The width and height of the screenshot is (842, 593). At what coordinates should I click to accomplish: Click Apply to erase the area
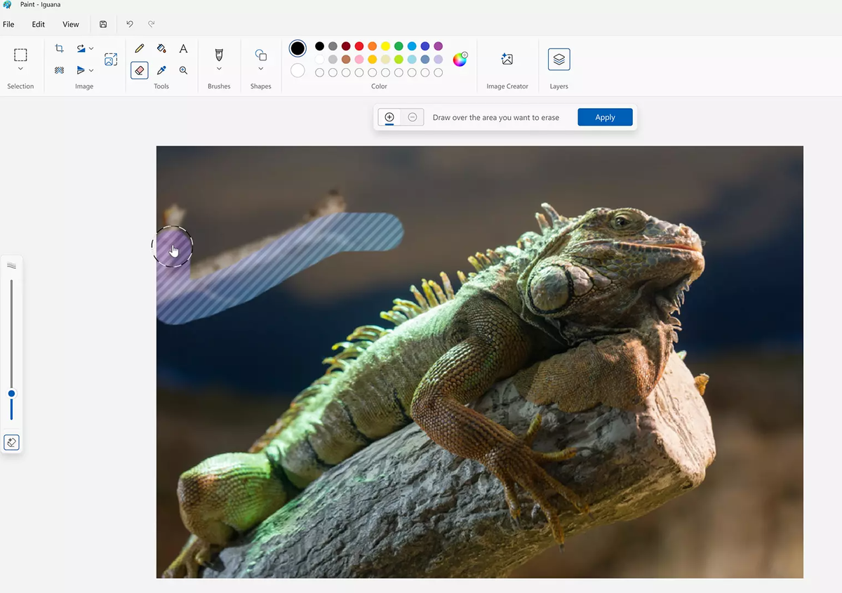coord(605,117)
